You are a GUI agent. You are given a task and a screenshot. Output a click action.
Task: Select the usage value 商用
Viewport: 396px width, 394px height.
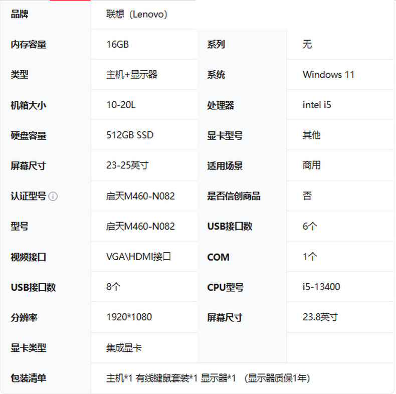(312, 165)
